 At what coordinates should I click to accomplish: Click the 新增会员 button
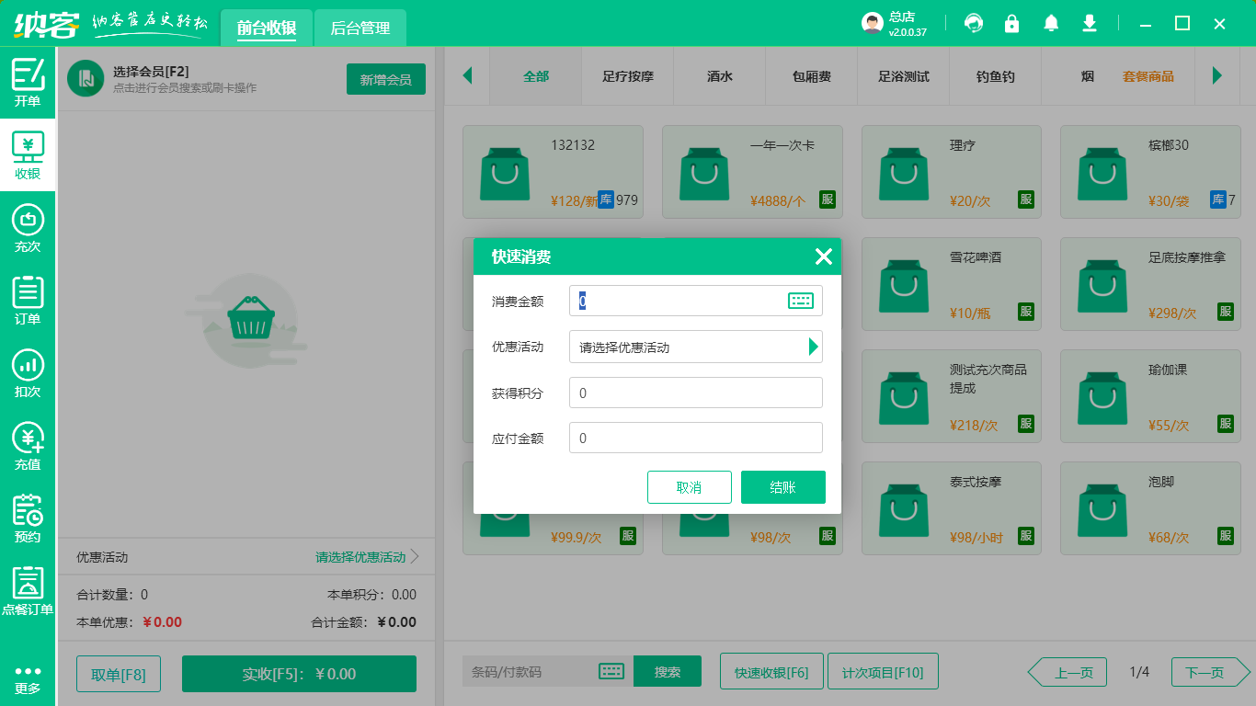[x=385, y=79]
